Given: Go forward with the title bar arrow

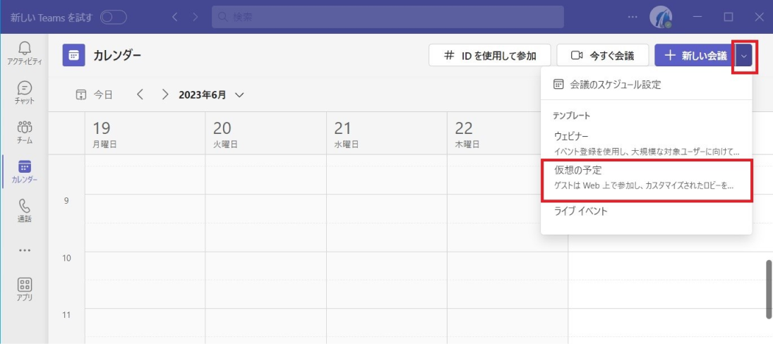Looking at the screenshot, I should pos(196,17).
